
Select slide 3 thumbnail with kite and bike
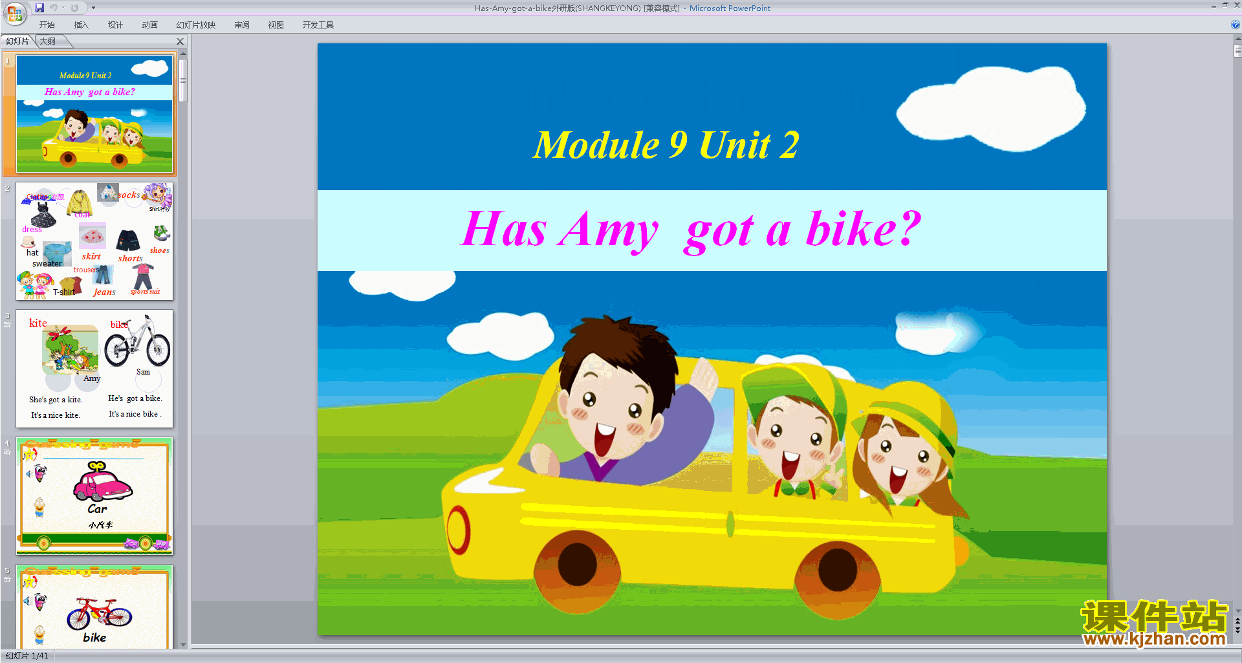94,369
